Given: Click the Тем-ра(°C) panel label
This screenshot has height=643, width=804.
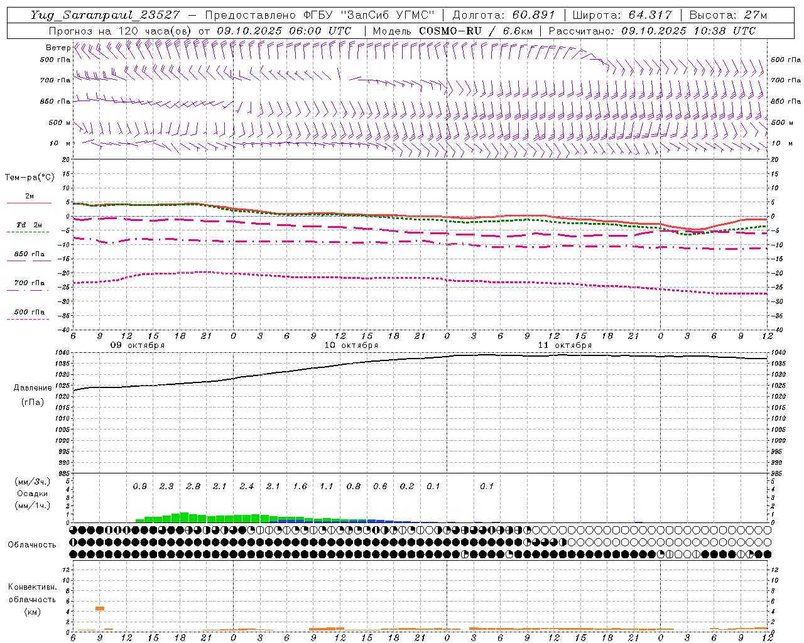Looking at the screenshot, I should (30, 178).
